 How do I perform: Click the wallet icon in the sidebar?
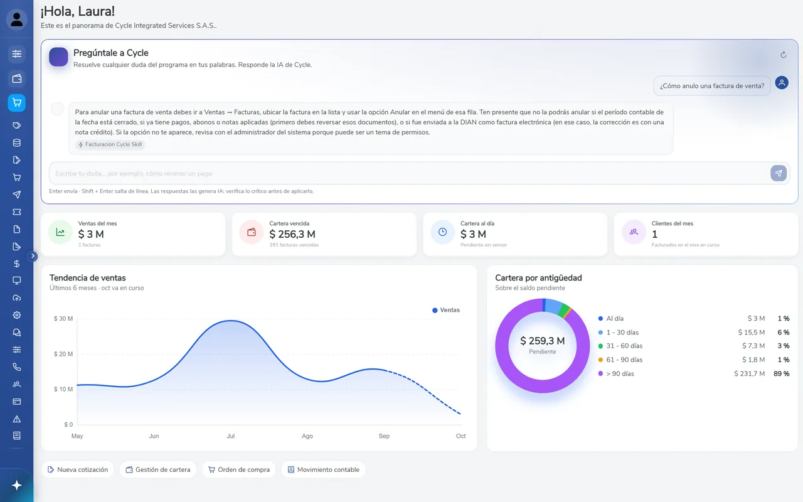17,78
